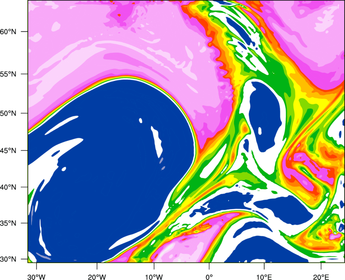Click the 30°N latitude label
This screenshot has height=280, width=345.
tap(8, 259)
